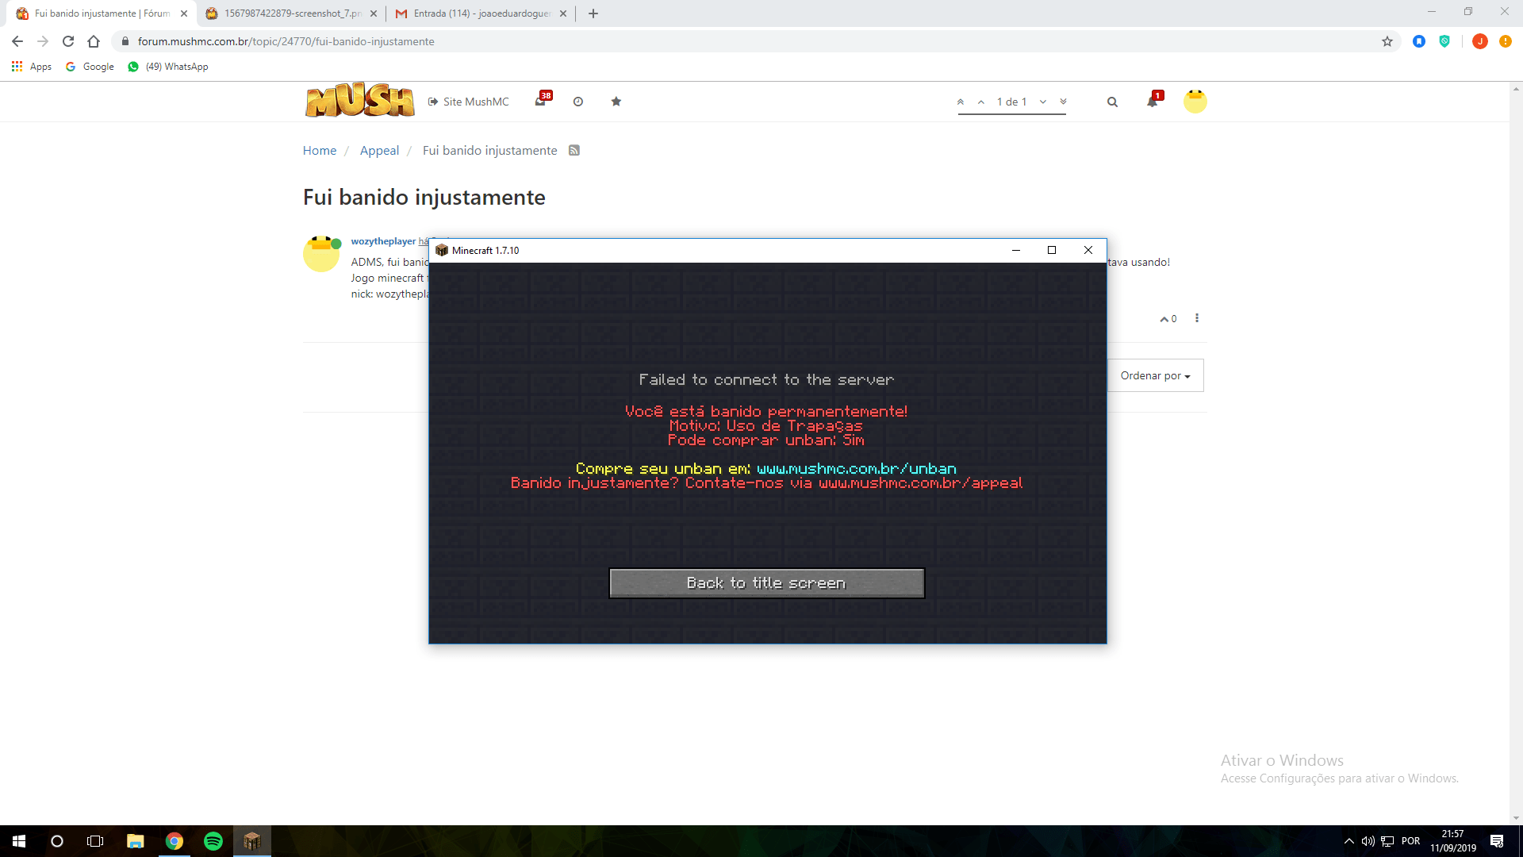Screen dimensions: 1523x857
Task: Open Google bookmark
Action: click(90, 67)
